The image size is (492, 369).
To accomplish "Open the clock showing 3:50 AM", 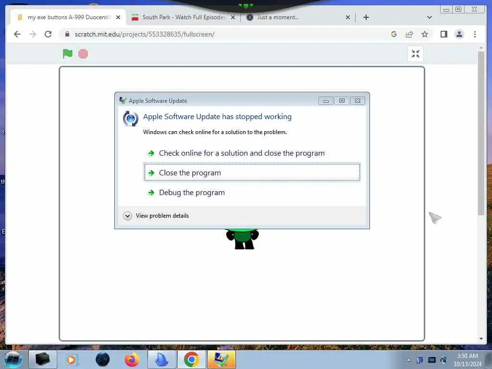I will tap(467, 360).
